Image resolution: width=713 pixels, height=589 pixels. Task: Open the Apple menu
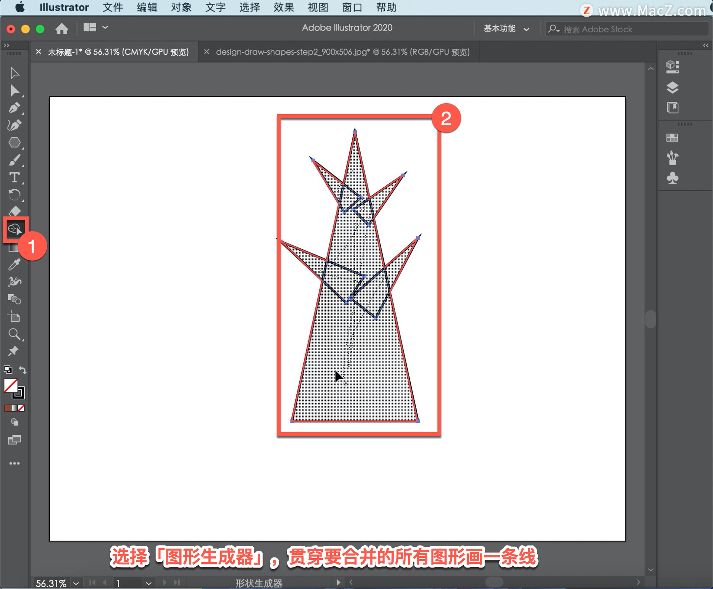(20, 7)
